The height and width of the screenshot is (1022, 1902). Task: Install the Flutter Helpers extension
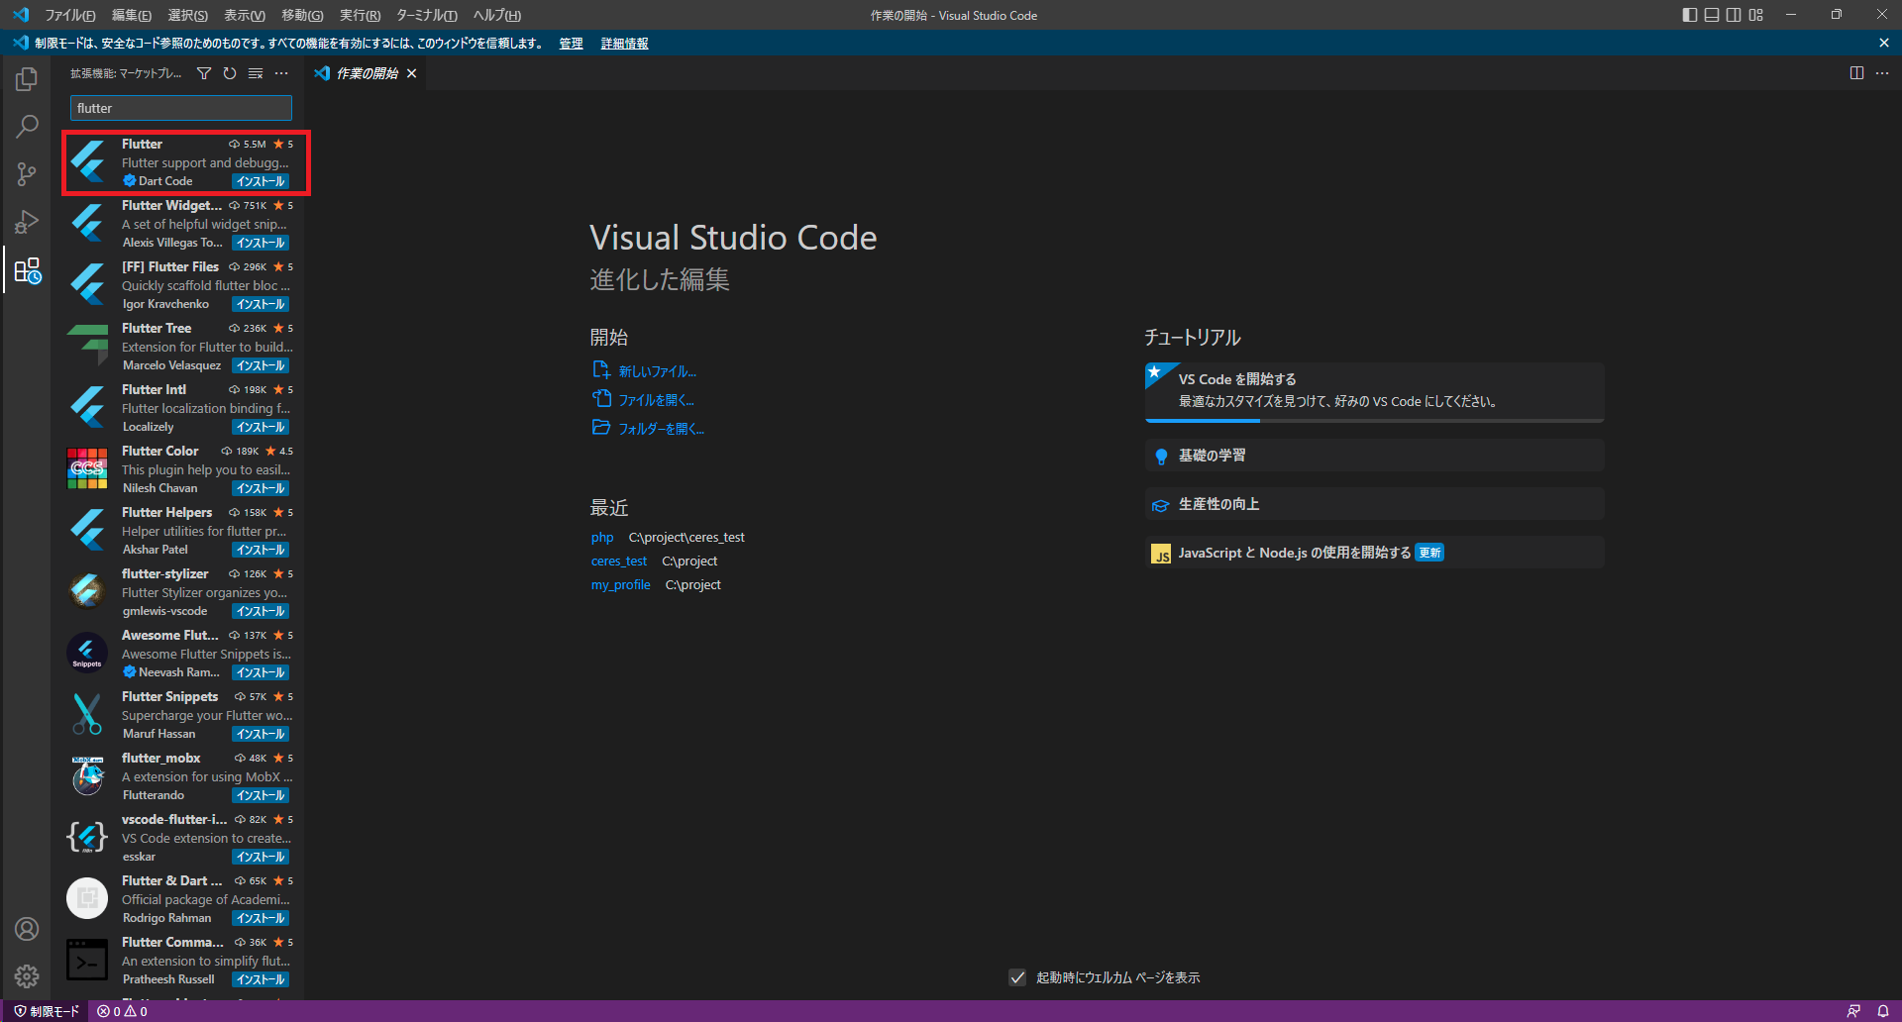tap(261, 550)
